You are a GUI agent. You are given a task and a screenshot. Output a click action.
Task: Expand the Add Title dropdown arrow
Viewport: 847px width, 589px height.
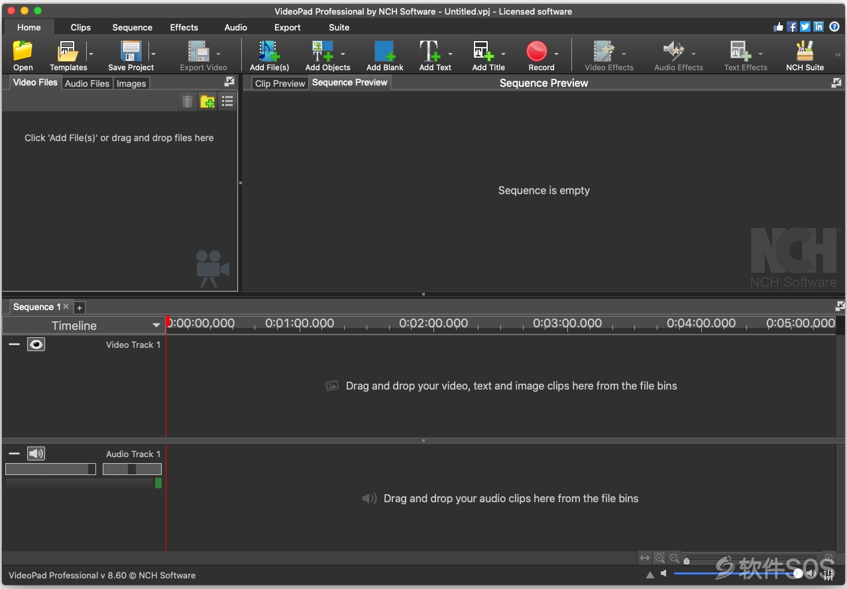[503, 54]
